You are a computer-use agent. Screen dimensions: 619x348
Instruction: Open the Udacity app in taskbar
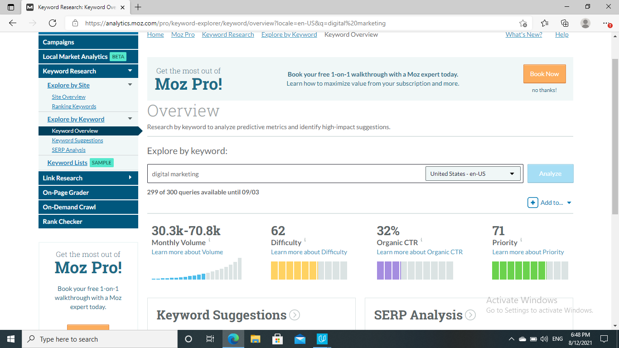[x=322, y=339]
